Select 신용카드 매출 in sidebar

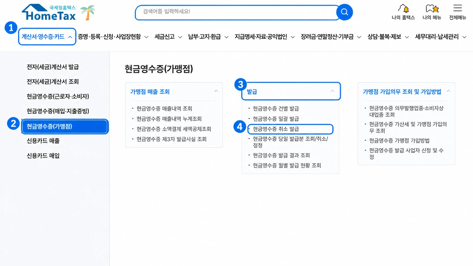click(x=43, y=141)
